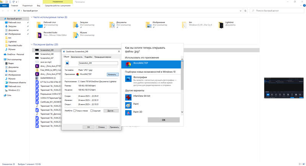The width and height of the screenshot is (306, 166).
Task: Select ФотоМАСТЕР in the open-with list
Action: pyautogui.click(x=151, y=64)
